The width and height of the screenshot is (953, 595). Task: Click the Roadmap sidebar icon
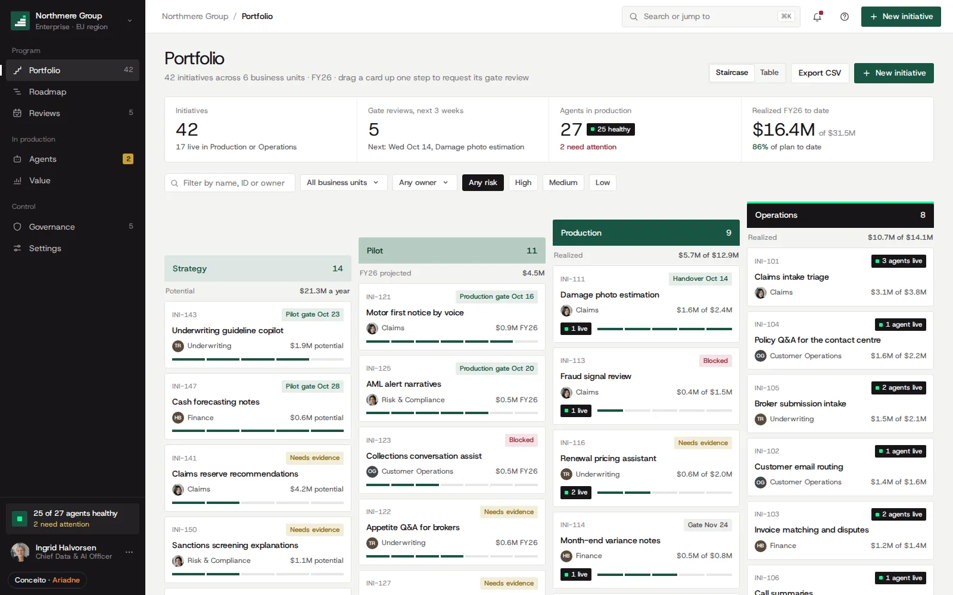(x=17, y=92)
